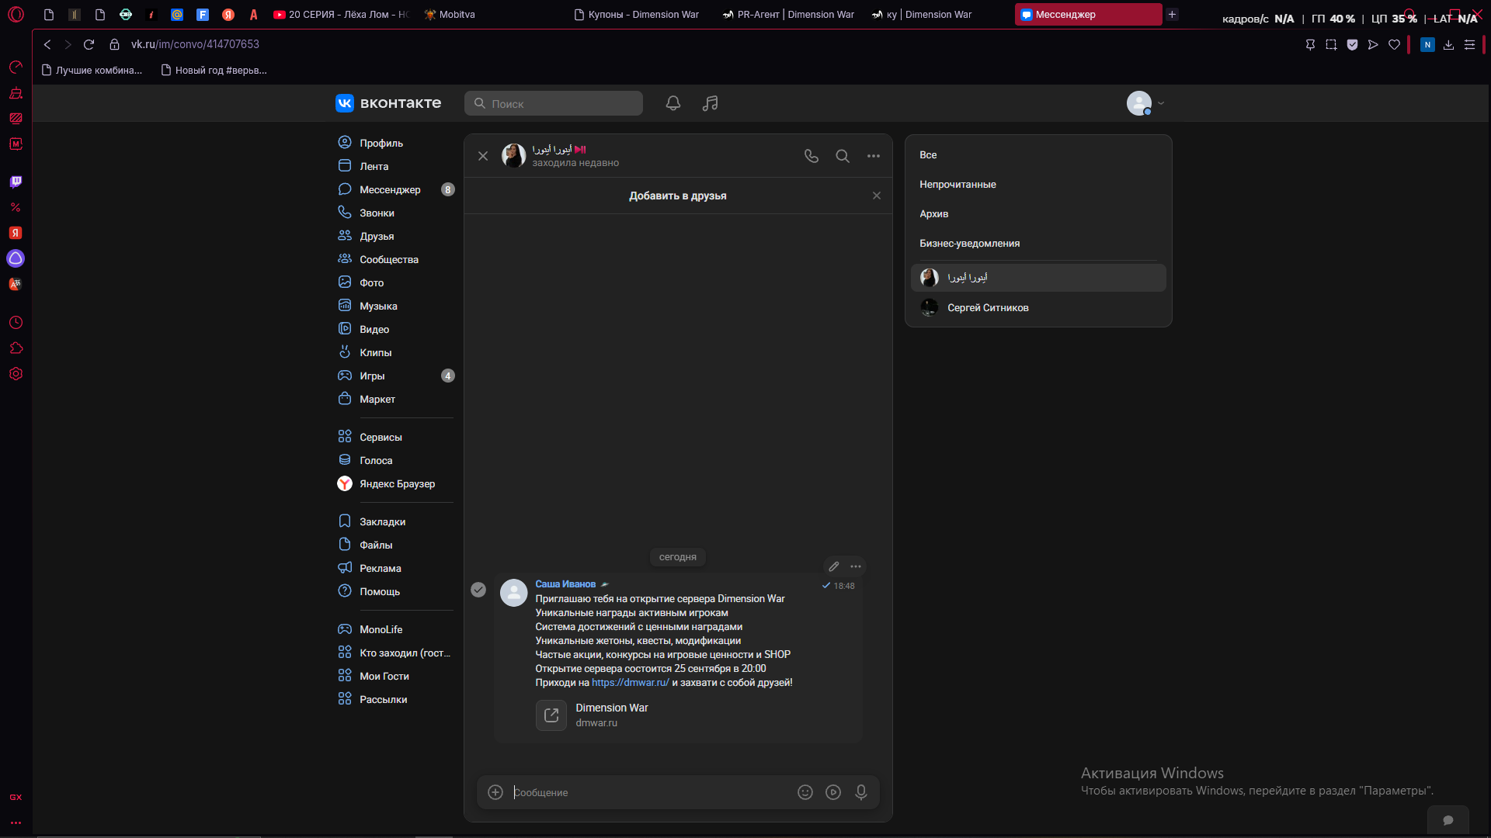Search within the conversation via magnifier icon
1491x838 pixels.
pyautogui.click(x=843, y=156)
